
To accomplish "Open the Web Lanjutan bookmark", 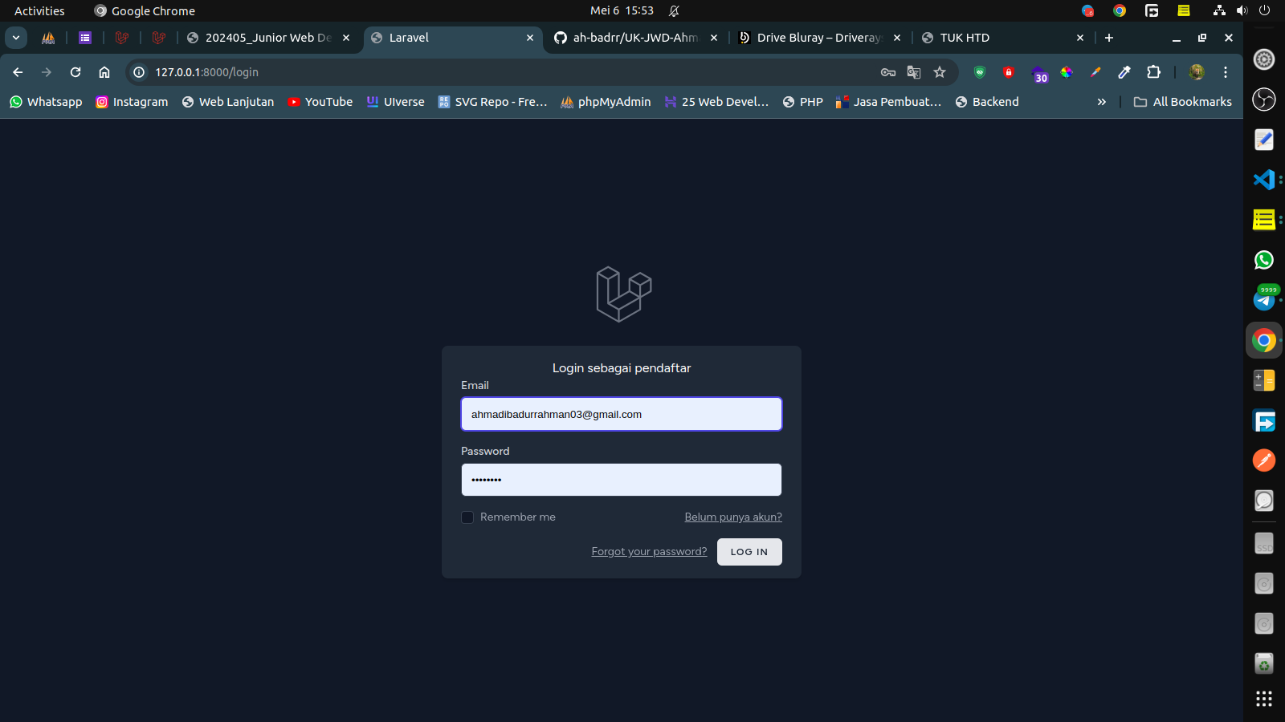I will tap(228, 102).
